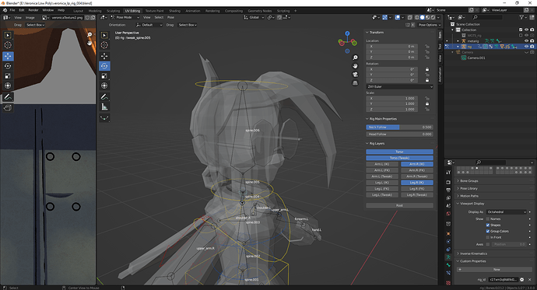The height and width of the screenshot is (290, 537).
Task: Click the New custom property button
Action: tap(497, 270)
